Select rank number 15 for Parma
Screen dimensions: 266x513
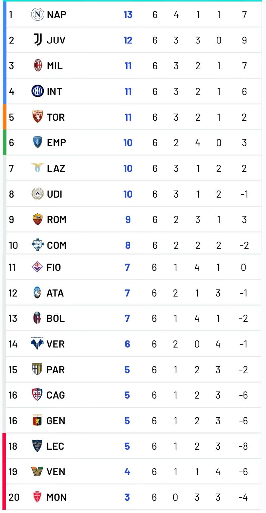[13, 370]
